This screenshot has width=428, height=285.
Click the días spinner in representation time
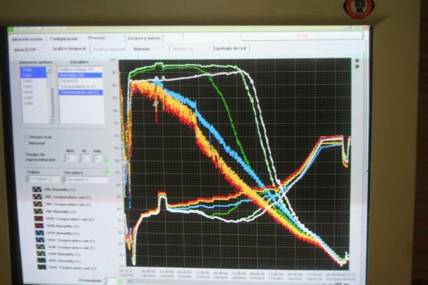(x=69, y=159)
